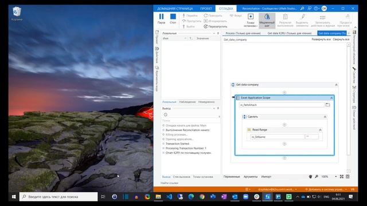The image size is (367, 206).
Task: Open File Explorer from the taskbar
Action: (x=158, y=197)
